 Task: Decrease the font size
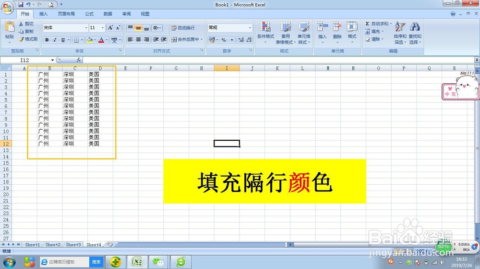[118, 28]
